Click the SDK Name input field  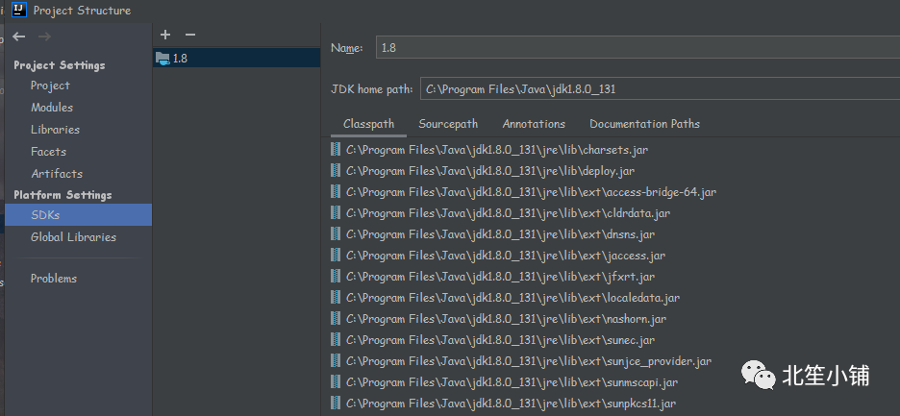[637, 48]
